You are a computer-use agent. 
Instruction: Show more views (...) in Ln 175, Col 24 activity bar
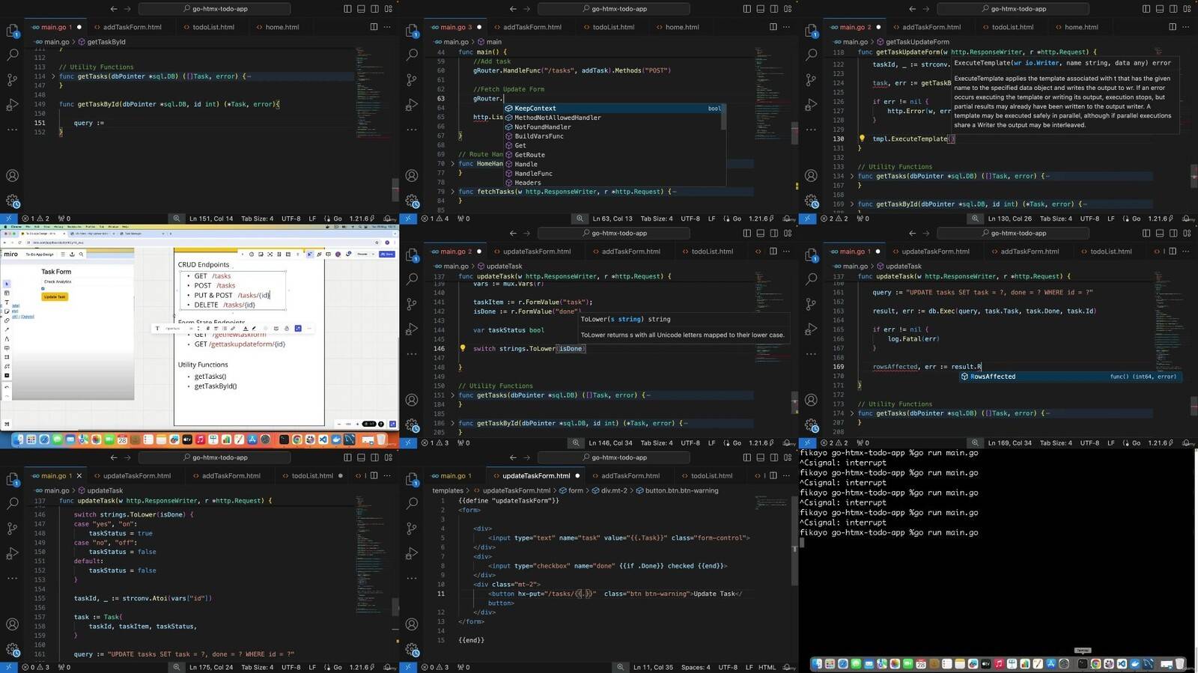pos(12,578)
